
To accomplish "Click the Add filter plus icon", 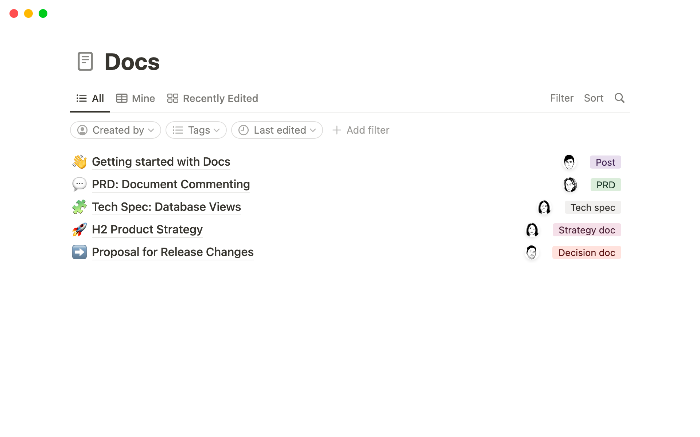I will pos(336,130).
